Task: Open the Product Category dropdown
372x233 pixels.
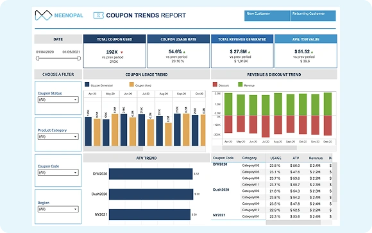Action: pos(58,137)
